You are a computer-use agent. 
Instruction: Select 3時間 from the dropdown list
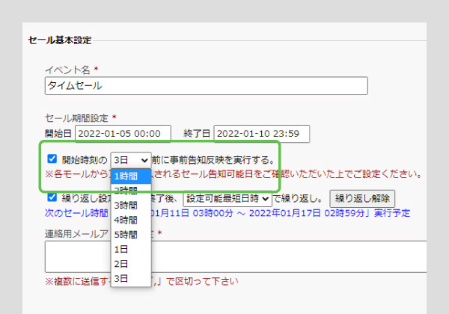(131, 206)
